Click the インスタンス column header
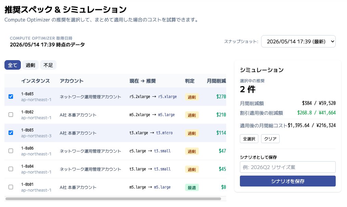 pos(35,81)
